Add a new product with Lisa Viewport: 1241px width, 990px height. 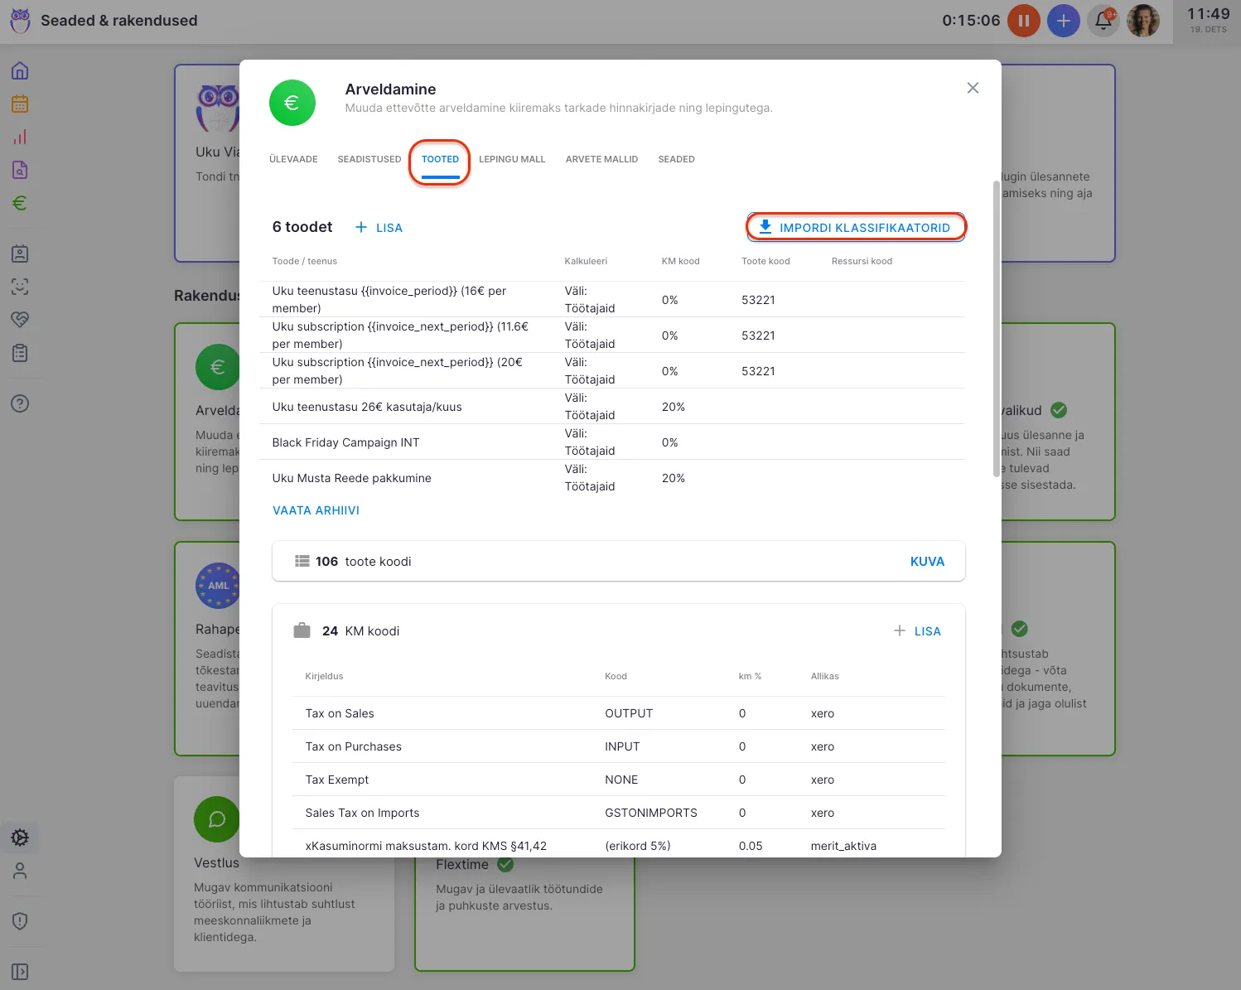pos(379,228)
